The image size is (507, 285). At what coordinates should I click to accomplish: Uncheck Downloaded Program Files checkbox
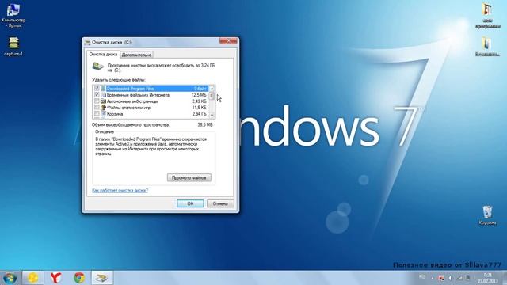[x=97, y=88]
